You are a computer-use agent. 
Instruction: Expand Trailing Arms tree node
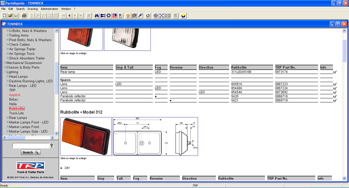[x=8, y=35]
